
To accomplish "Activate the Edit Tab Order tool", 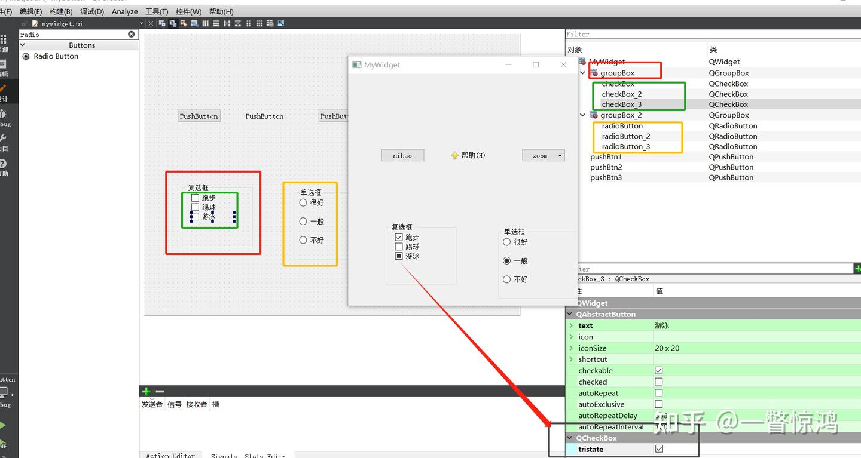I will [x=195, y=23].
